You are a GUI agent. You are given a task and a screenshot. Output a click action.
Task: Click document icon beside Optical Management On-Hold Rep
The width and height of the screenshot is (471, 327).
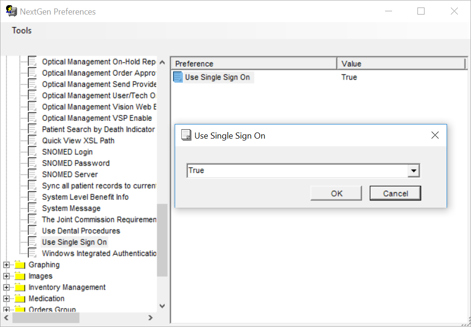pyautogui.click(x=32, y=62)
